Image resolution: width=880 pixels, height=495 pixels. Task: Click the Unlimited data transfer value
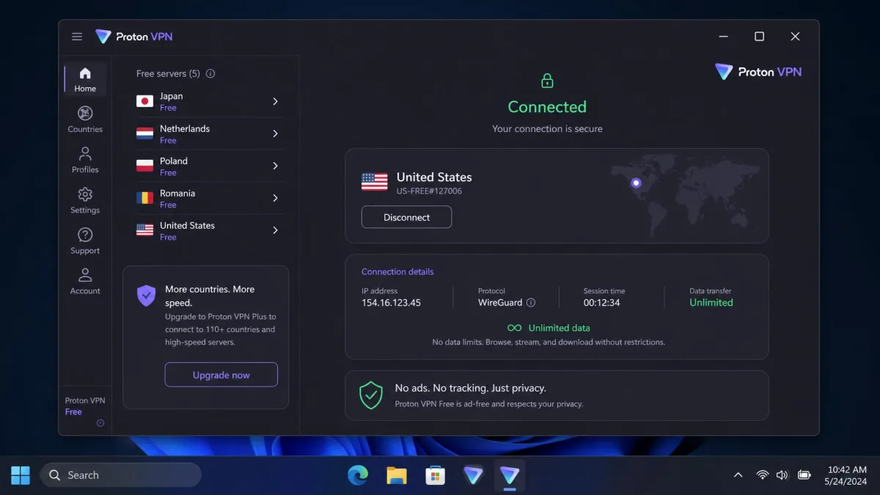click(x=711, y=303)
